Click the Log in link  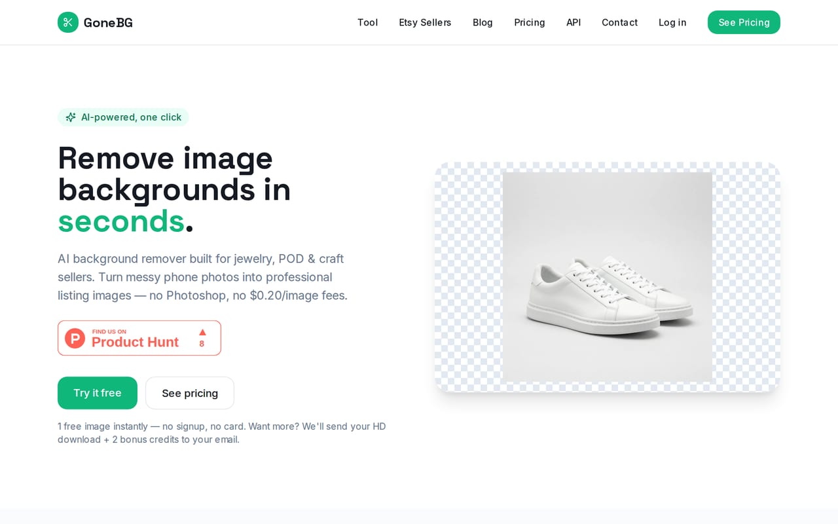pyautogui.click(x=672, y=22)
